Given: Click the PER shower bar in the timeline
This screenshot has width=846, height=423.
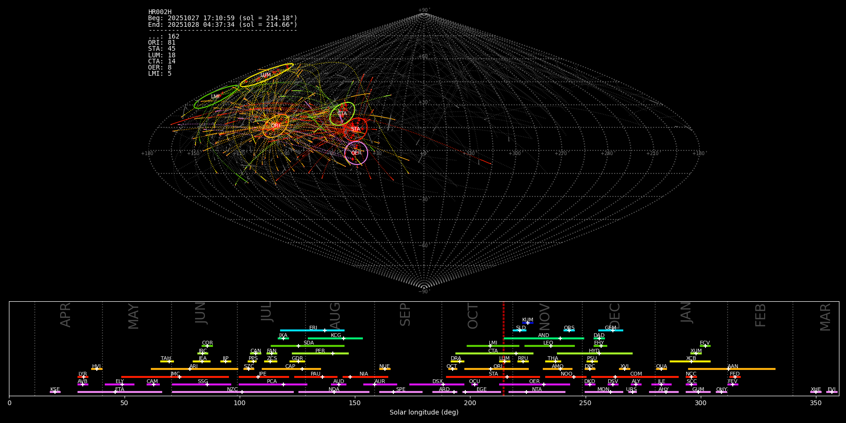Looking at the screenshot, I should pos(320,353).
